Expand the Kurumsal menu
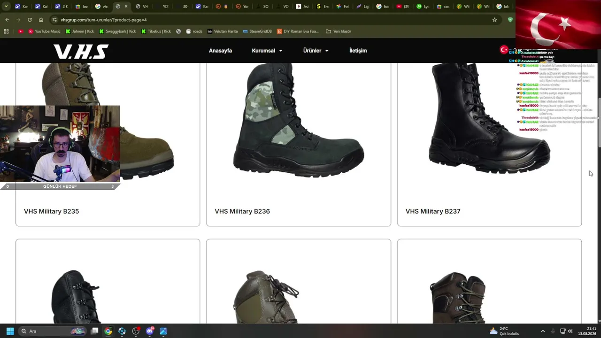601x338 pixels. coord(267,51)
